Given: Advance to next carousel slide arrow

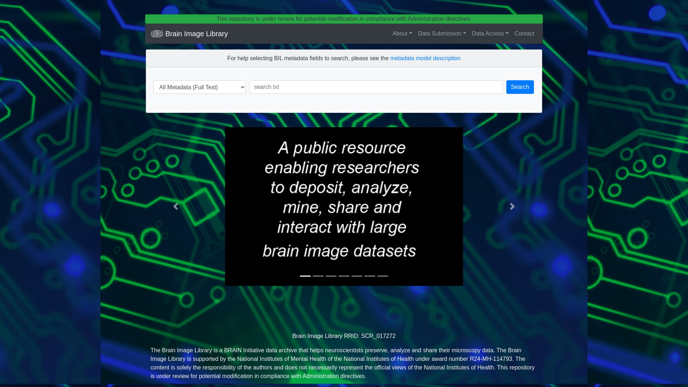Looking at the screenshot, I should pyautogui.click(x=512, y=206).
